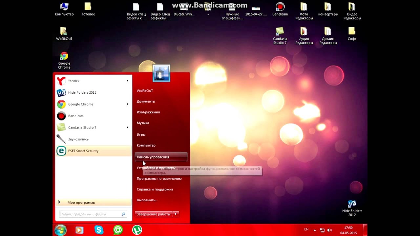Screen dimensions: 420x236
Task: Open Фото Редакторы folder
Action: tap(304, 11)
